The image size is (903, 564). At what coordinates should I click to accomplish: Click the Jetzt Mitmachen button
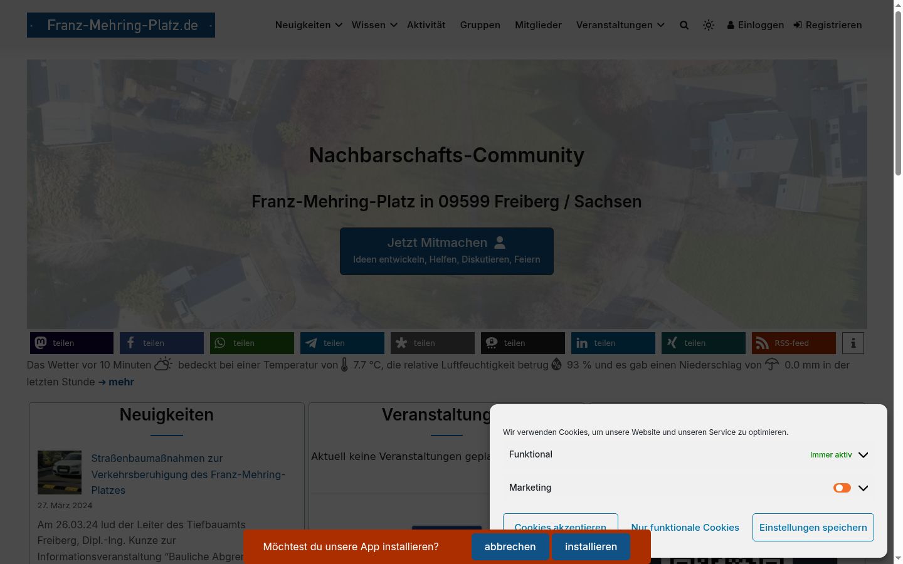pyautogui.click(x=446, y=251)
